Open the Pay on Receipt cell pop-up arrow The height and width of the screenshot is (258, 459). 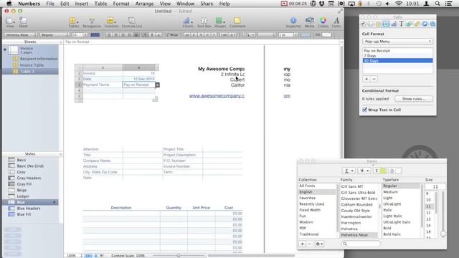pyautogui.click(x=158, y=85)
